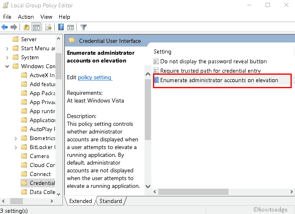Image resolution: width=295 pixels, height=214 pixels.
Task: Click the Local Group Policy Editor title icon
Action: click(x=5, y=5)
